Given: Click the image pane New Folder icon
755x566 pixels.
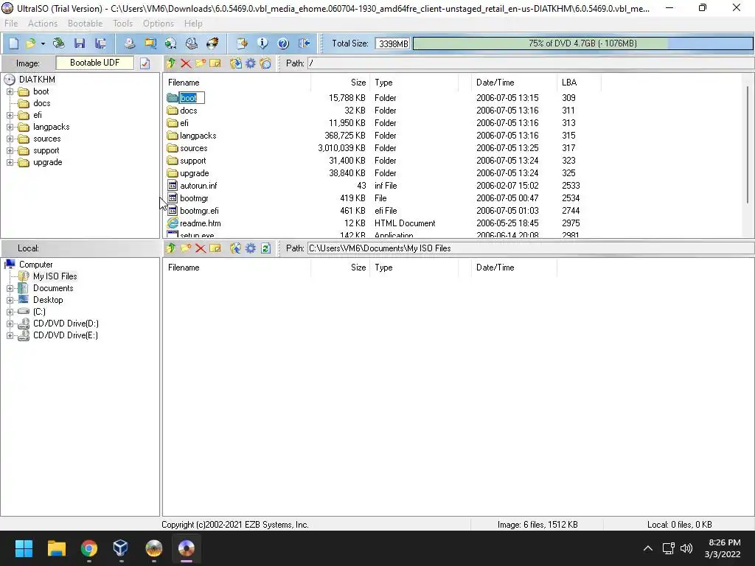Looking at the screenshot, I should tap(201, 63).
